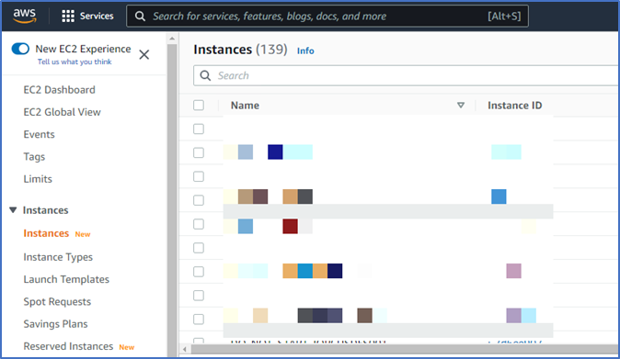Viewport: 620px width, 359px height.
Task: Click the magnifier icon in instances search
Action: (x=205, y=75)
